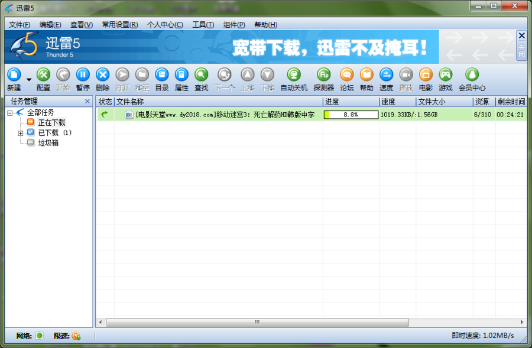Select 垃圾箱 recycle bin in tree
This screenshot has width=532, height=348.
click(x=48, y=143)
